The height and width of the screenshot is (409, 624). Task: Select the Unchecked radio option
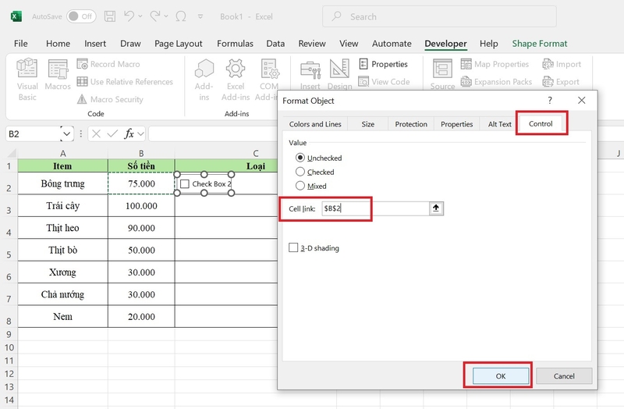pyautogui.click(x=319, y=158)
